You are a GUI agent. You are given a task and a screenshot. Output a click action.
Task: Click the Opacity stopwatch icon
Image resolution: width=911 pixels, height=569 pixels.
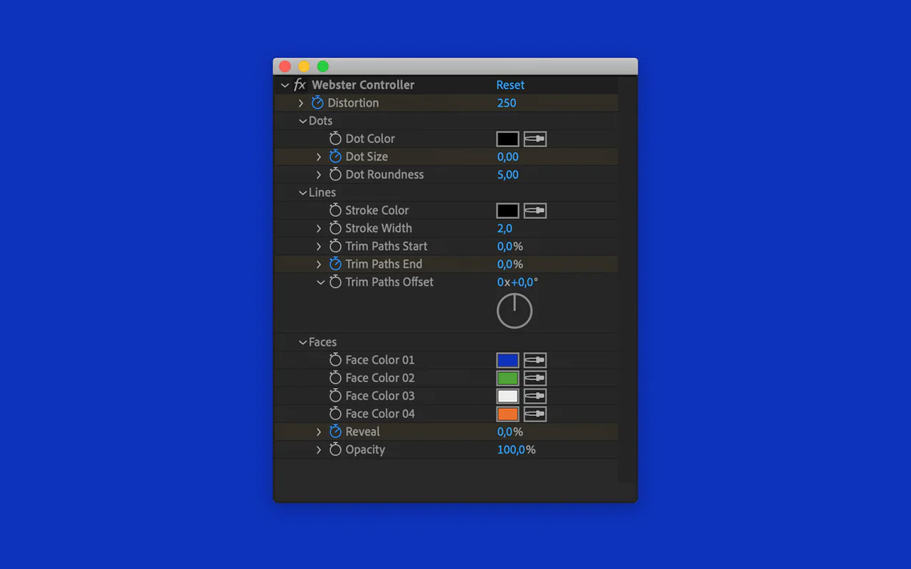335,450
